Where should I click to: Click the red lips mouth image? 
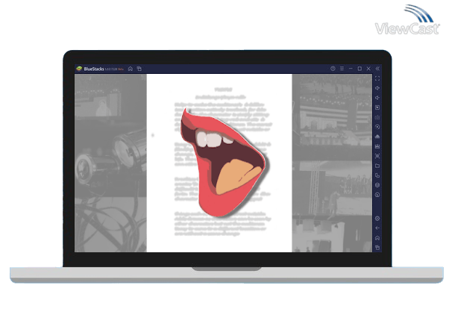coord(223,163)
